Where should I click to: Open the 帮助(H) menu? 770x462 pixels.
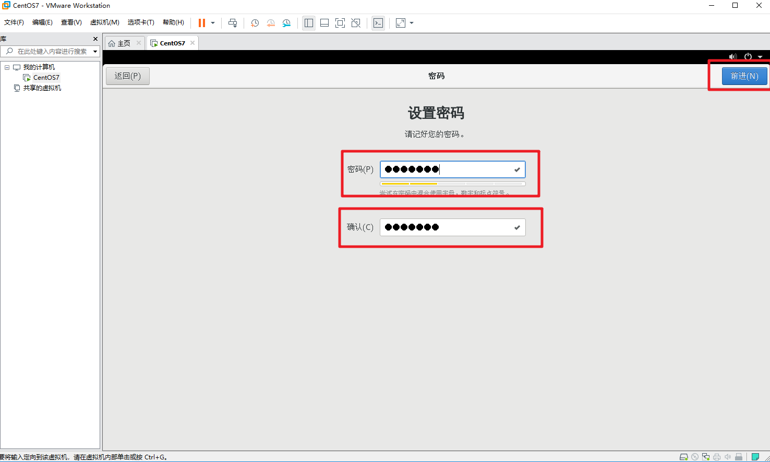tap(173, 22)
